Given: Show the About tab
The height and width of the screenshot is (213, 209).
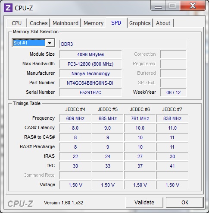Looking at the screenshot, I should (163, 23).
